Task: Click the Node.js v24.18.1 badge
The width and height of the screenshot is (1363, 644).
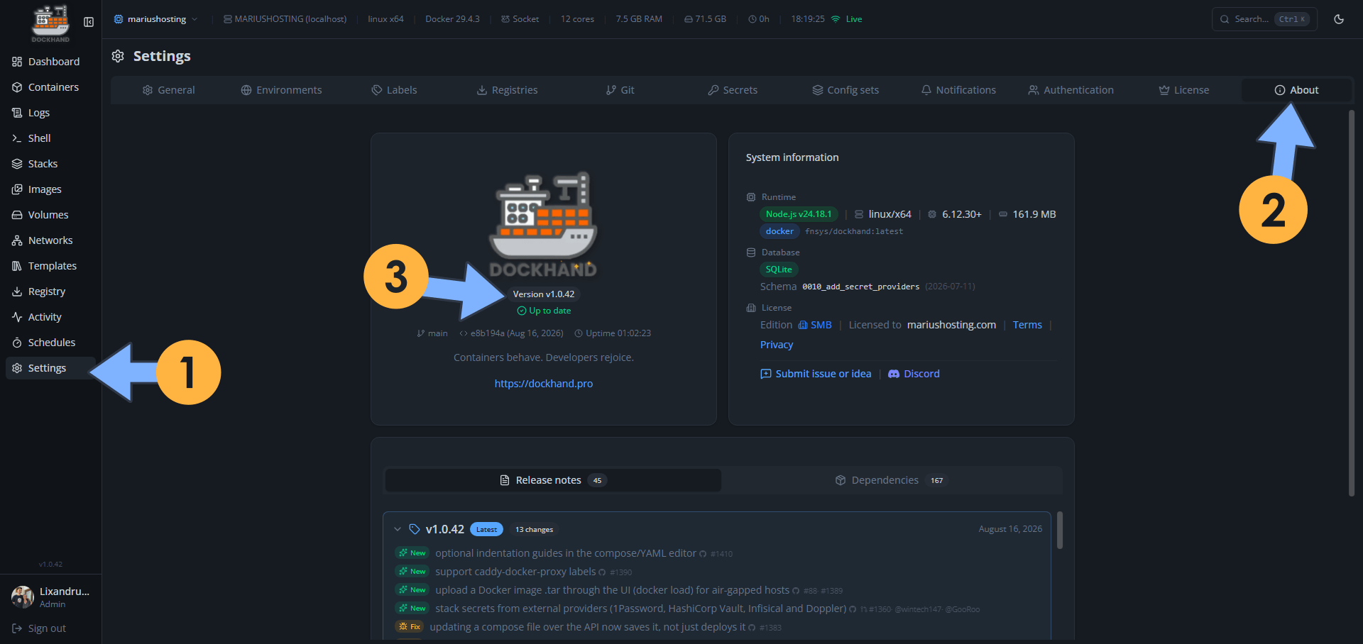Action: pyautogui.click(x=799, y=214)
